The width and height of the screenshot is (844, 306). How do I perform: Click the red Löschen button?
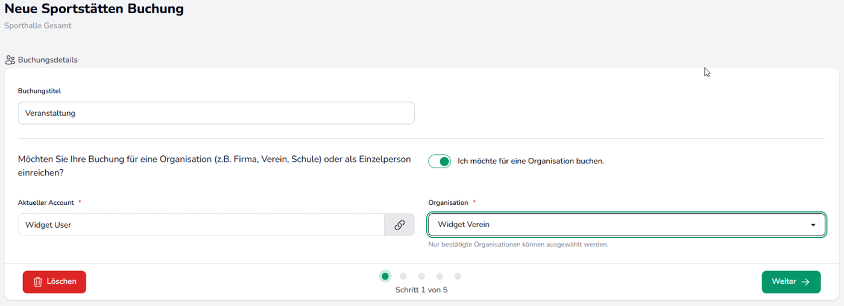pos(54,282)
